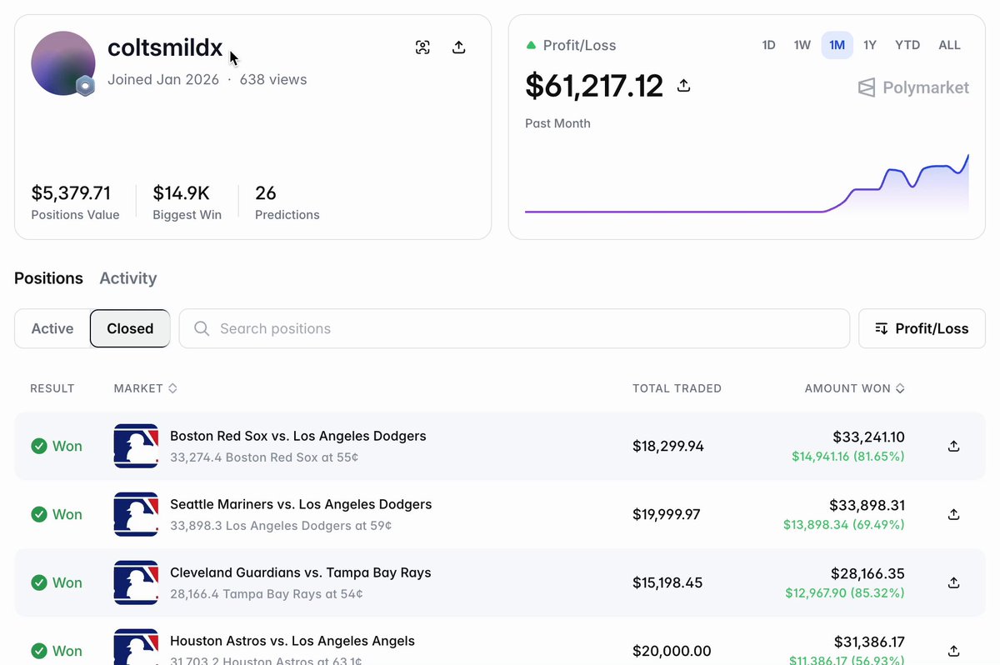Screen dimensions: 1000x665
Task: Select the Closed positions filter
Action: click(130, 328)
